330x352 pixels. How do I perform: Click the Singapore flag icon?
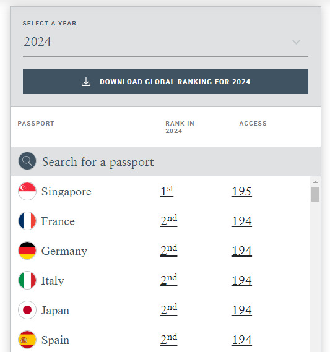tap(27, 191)
